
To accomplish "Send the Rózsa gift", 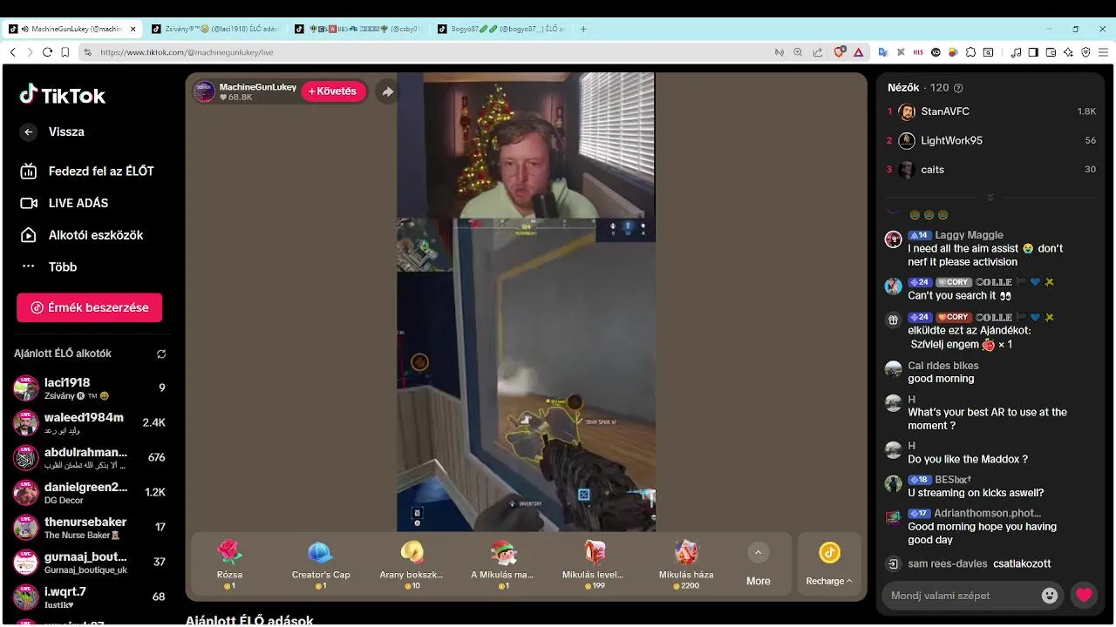I will coord(229,563).
